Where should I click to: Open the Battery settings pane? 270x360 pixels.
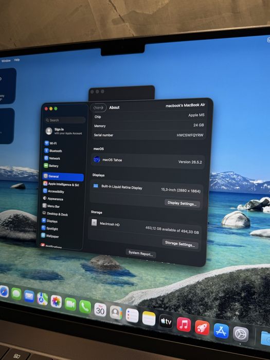51,166
